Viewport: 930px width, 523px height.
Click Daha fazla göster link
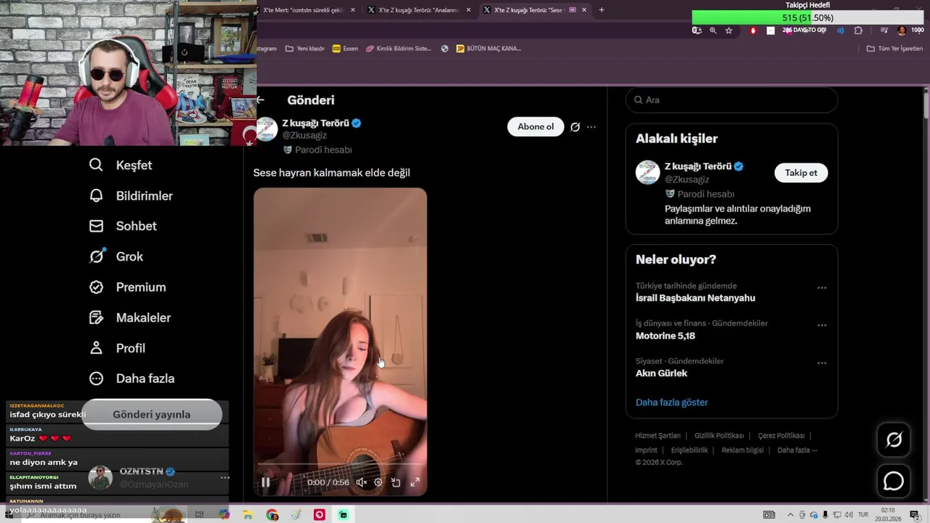[671, 402]
